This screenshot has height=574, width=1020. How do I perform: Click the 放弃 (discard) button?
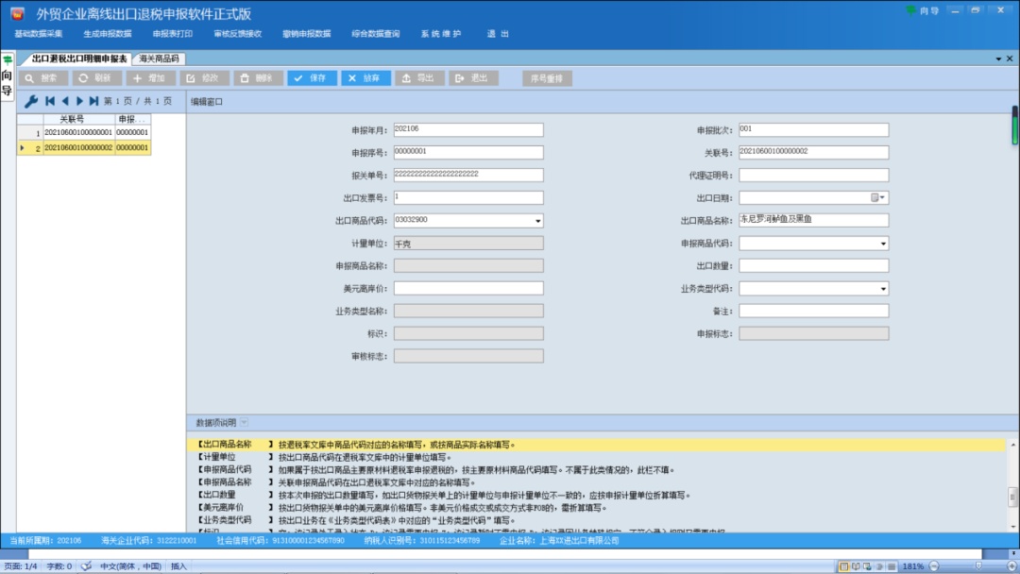click(x=365, y=78)
